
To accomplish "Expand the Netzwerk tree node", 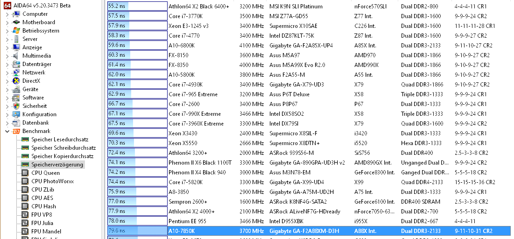I will (x=7, y=73).
